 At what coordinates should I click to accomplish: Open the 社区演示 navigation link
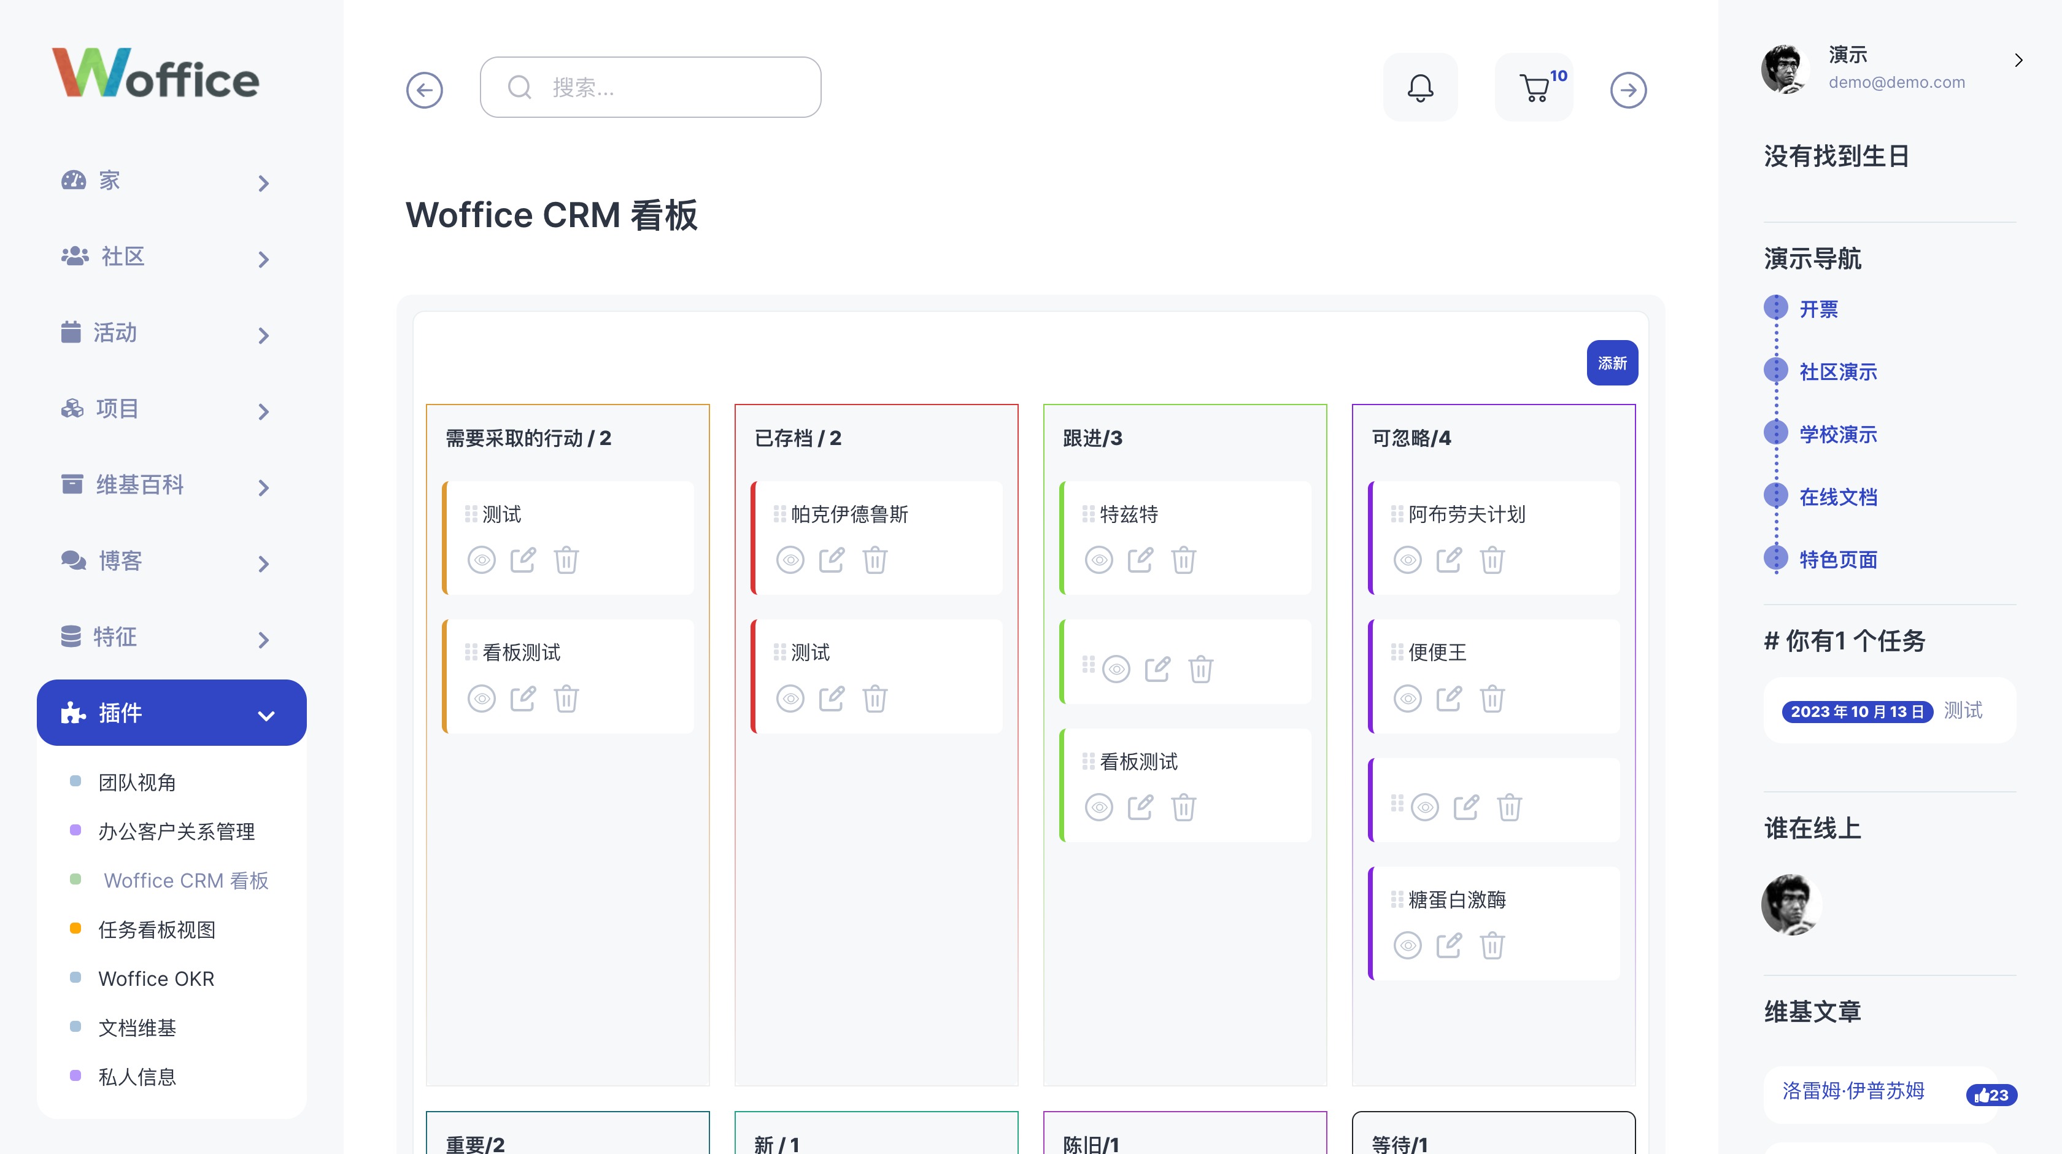click(x=1838, y=371)
